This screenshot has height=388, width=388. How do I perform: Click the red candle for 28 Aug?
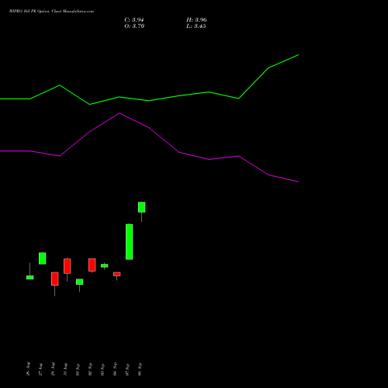(55, 279)
